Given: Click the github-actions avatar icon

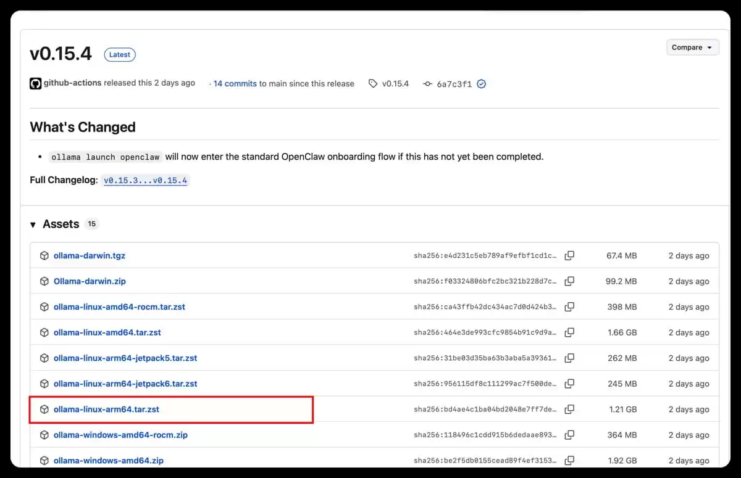Looking at the screenshot, I should 35,83.
